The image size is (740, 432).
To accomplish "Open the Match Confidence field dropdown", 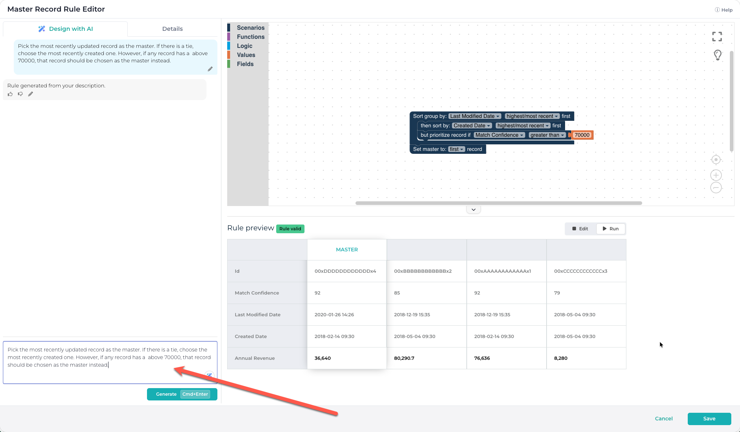I will 499,135.
